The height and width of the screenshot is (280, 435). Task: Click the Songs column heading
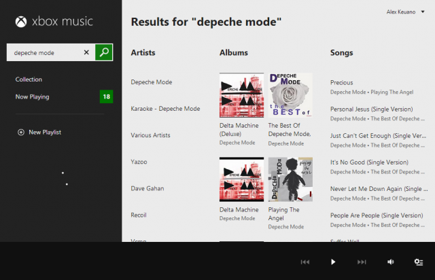click(341, 53)
